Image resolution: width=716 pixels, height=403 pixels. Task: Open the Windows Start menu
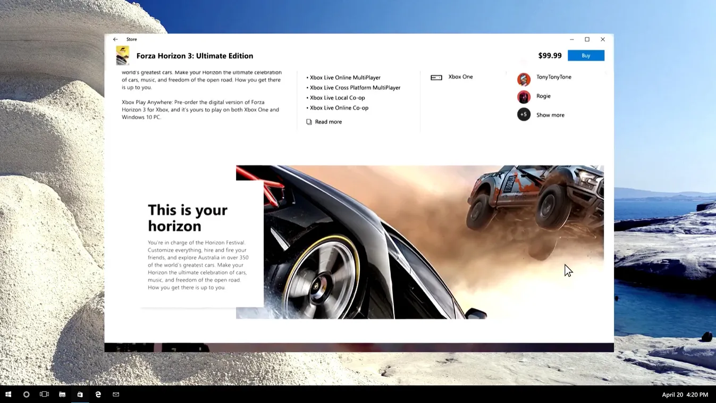8,394
